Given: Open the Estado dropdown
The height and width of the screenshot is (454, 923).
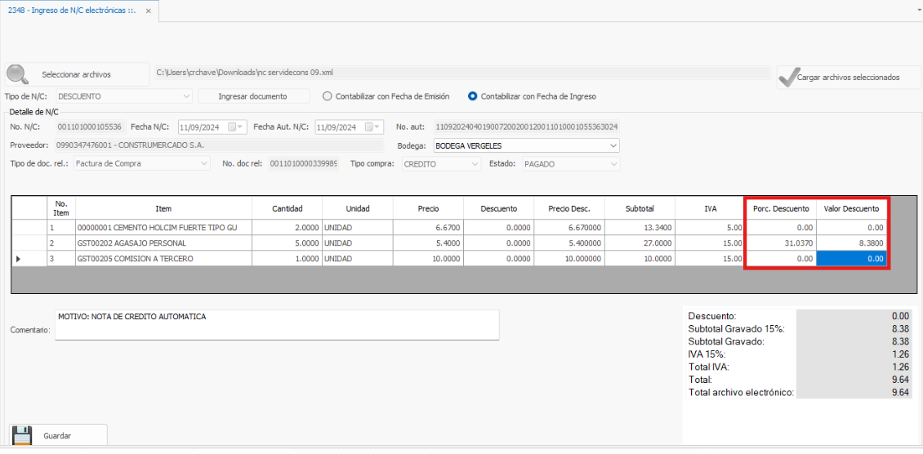Looking at the screenshot, I should [613, 164].
